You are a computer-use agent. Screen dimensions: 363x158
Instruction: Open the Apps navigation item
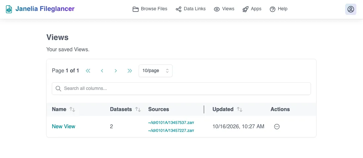click(252, 9)
